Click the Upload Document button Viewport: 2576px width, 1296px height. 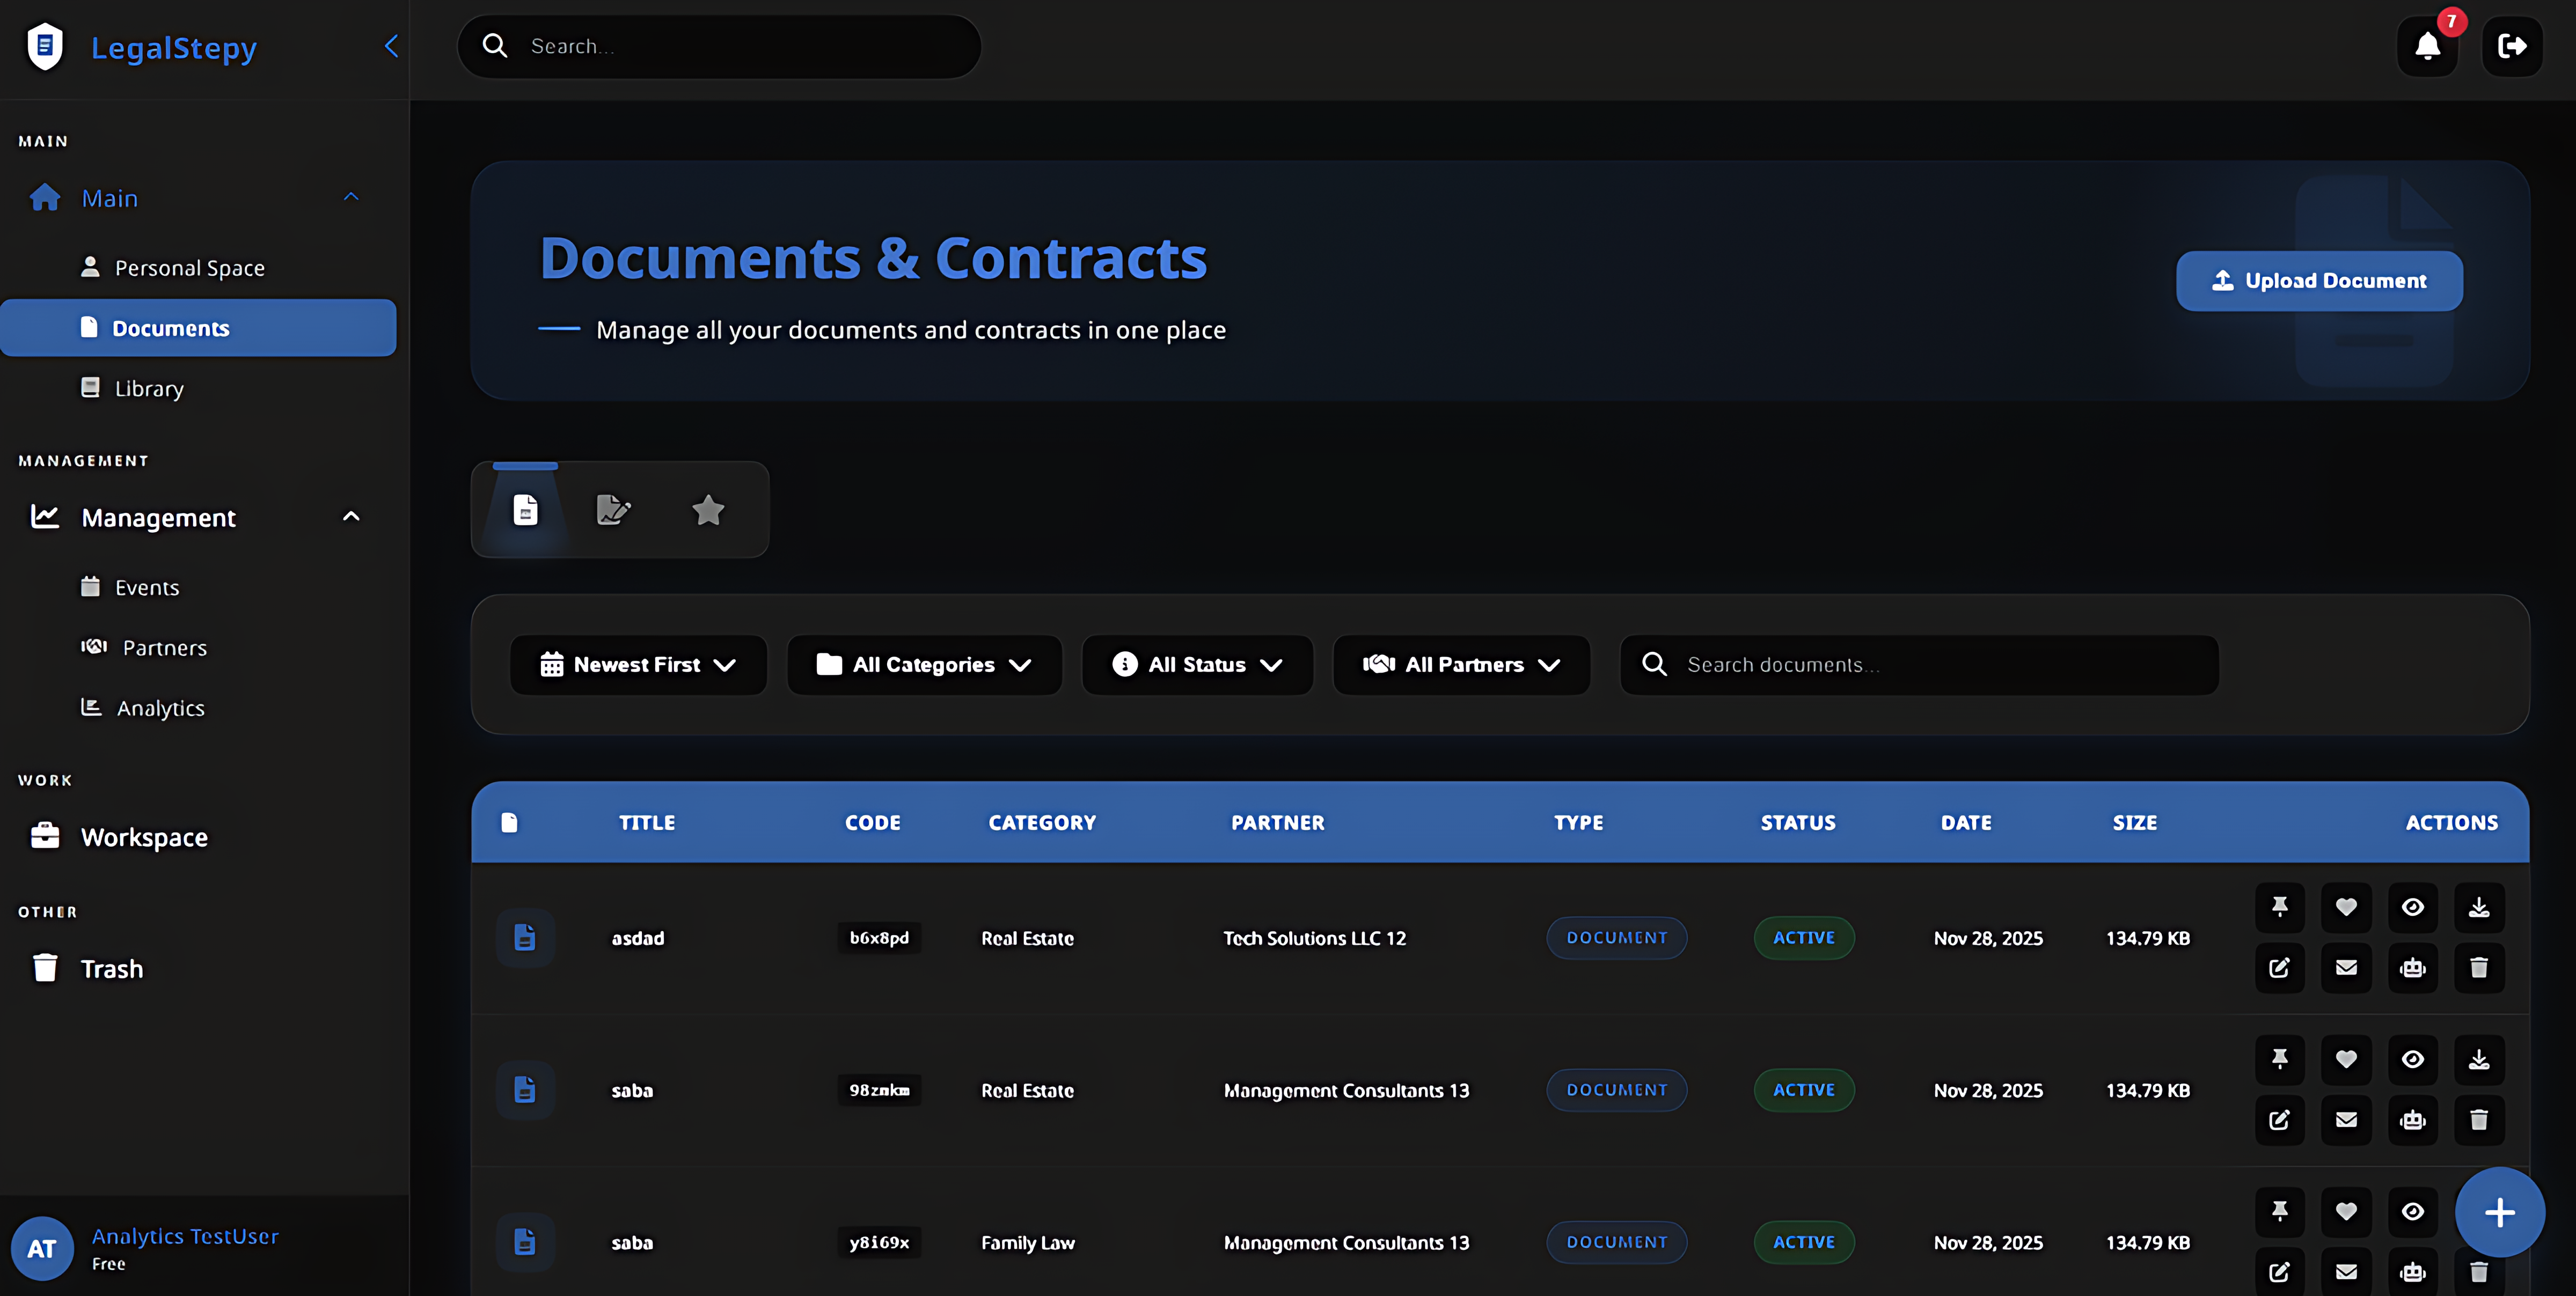click(2319, 280)
